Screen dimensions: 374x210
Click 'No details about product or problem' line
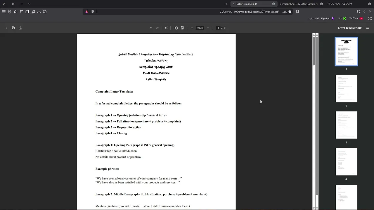tap(118, 157)
